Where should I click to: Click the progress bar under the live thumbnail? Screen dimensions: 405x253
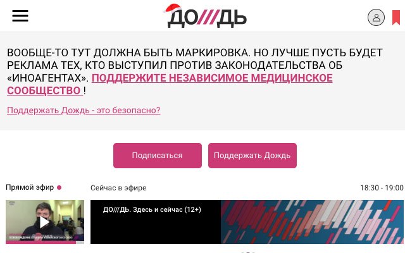[x=45, y=243]
